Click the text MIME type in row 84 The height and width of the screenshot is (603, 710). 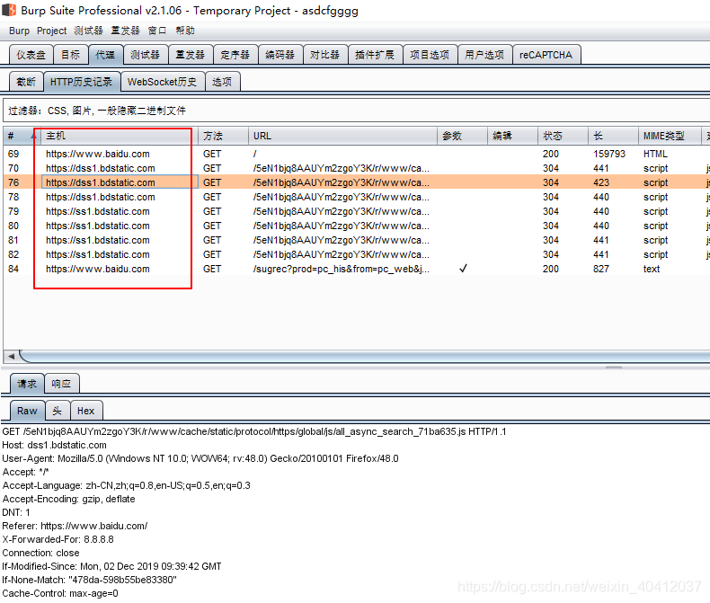[652, 269]
